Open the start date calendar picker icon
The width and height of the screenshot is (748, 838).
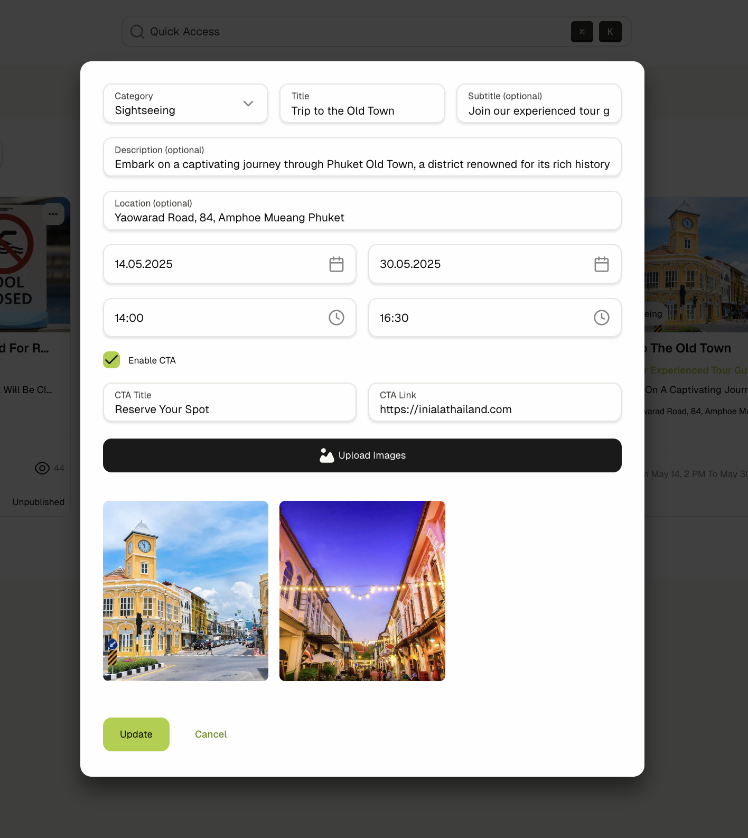point(336,264)
